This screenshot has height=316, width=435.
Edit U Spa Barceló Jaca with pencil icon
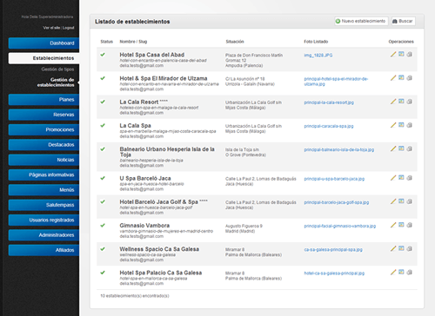[393, 178]
